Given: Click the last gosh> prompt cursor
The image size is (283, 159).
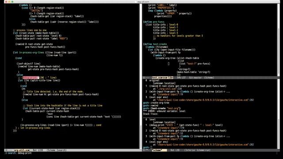Looking at the screenshot, I should 151,148.
